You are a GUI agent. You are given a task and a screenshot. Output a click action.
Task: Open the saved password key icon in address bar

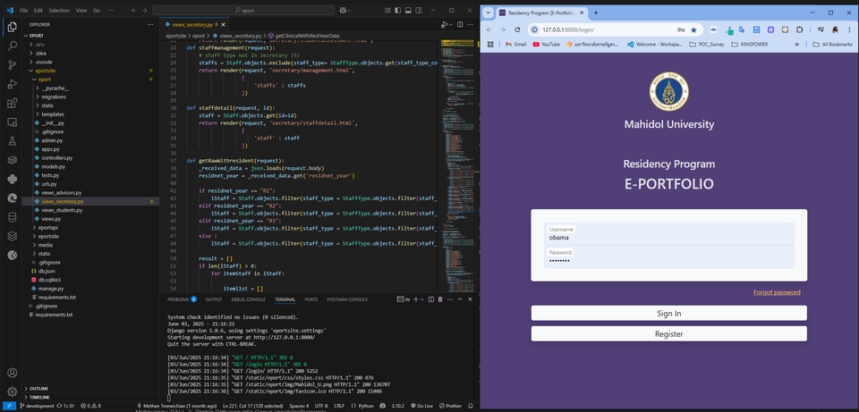(x=681, y=29)
